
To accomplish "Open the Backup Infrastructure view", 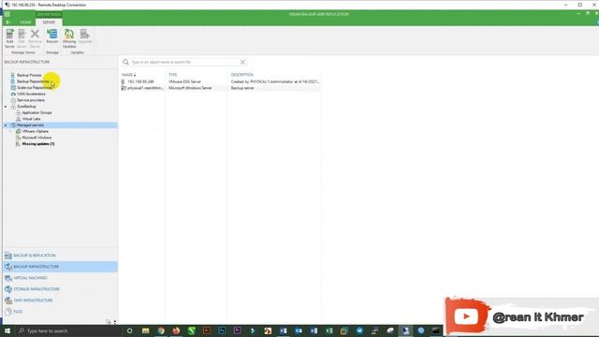I will 60,267.
